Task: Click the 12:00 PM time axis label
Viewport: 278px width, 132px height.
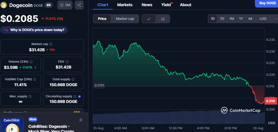Action: (175, 128)
